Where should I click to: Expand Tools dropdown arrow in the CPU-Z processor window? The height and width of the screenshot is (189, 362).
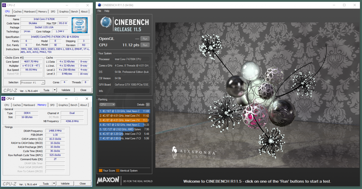[55, 90]
